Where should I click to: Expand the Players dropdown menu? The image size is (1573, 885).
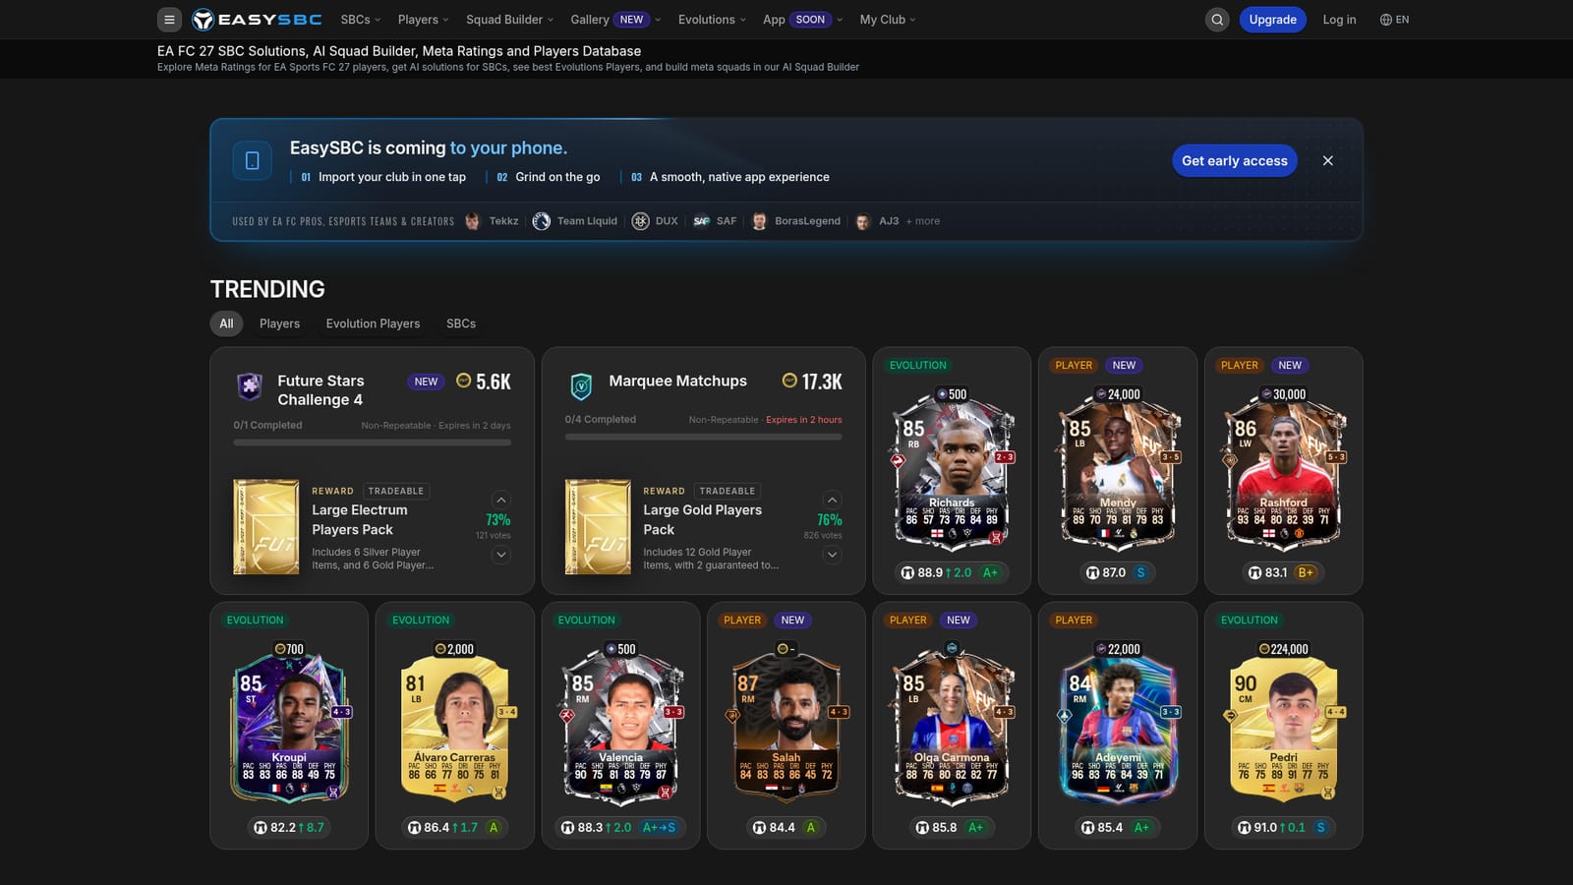click(x=423, y=20)
